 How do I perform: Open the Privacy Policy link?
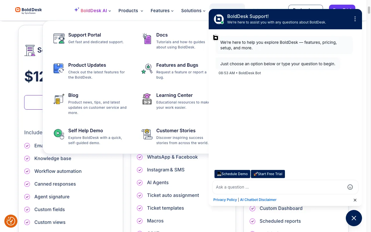(x=225, y=200)
